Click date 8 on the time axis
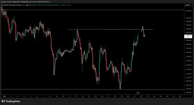 coord(50,96)
